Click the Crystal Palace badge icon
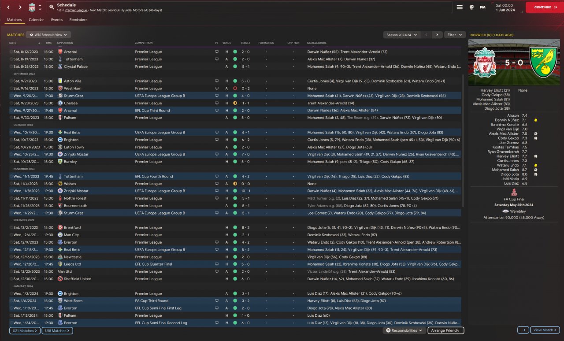Image resolution: width=564 pixels, height=341 pixels. coord(60,67)
